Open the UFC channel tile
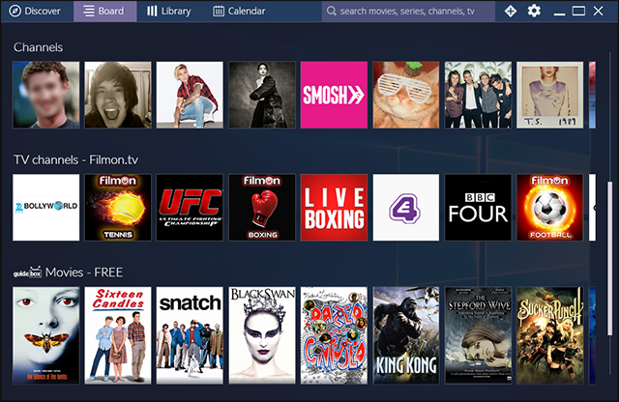619x402 pixels. click(x=190, y=208)
